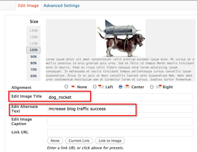Click into the Edit Image Caption field
197x152 pixels.
[x=120, y=121]
